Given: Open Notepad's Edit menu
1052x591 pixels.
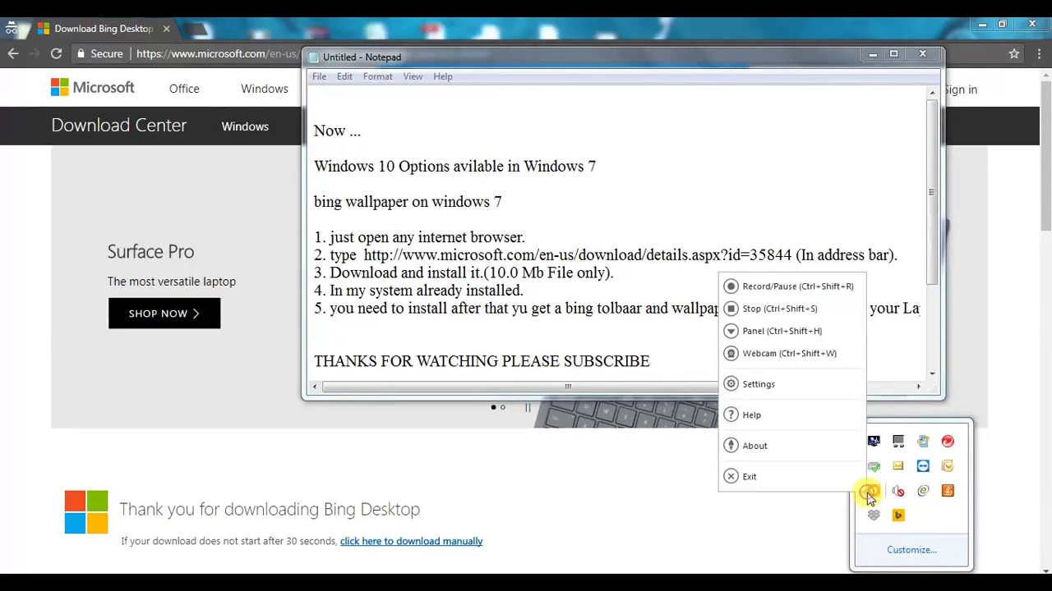Looking at the screenshot, I should coord(344,76).
